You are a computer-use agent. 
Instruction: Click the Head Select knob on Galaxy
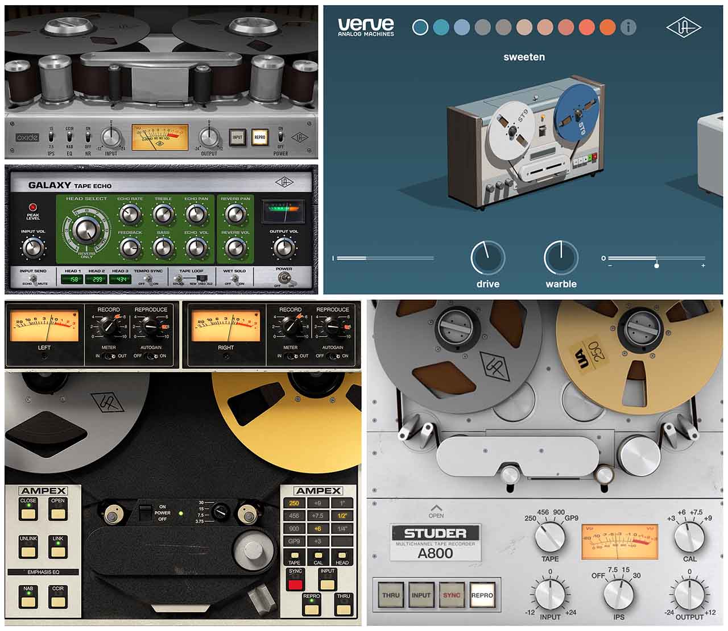(x=86, y=229)
